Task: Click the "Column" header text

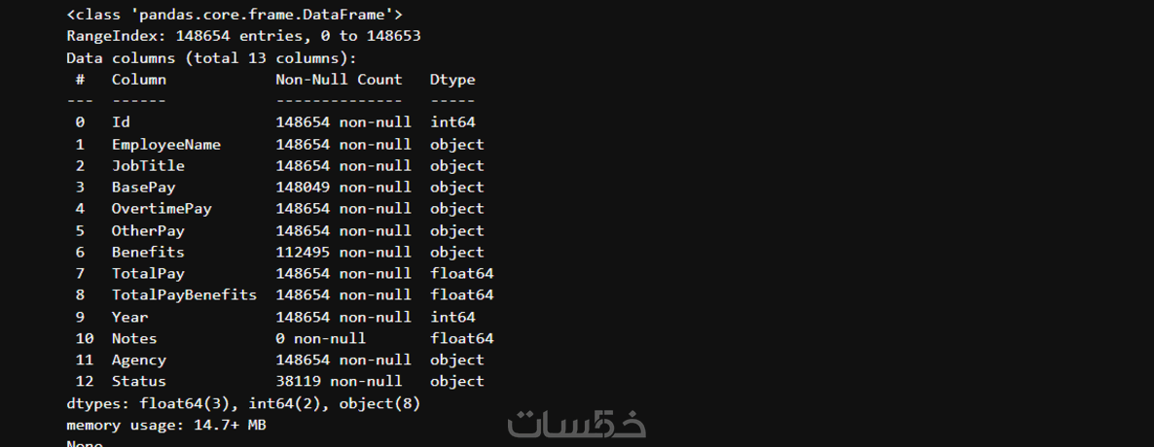Action: click(139, 80)
